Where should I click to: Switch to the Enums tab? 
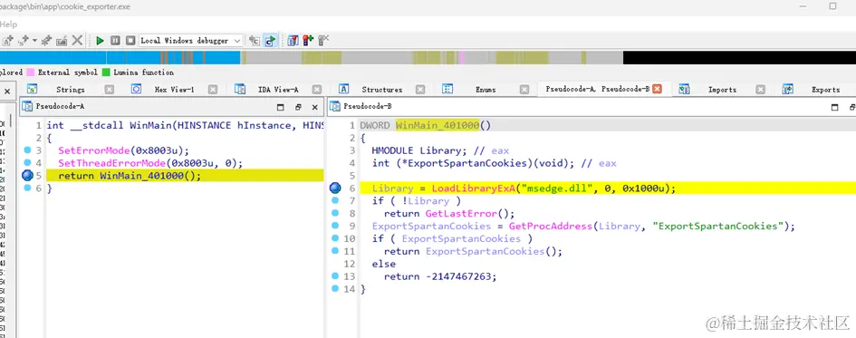486,90
